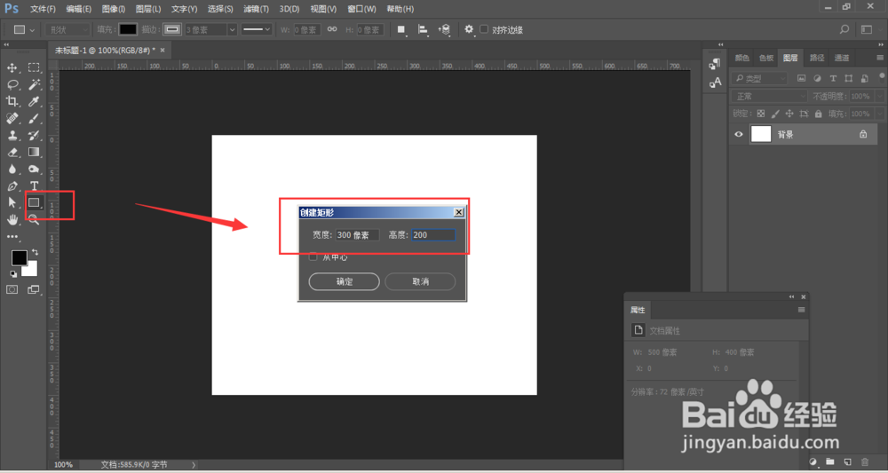
Task: Select the Brush tool
Action: coord(34,119)
